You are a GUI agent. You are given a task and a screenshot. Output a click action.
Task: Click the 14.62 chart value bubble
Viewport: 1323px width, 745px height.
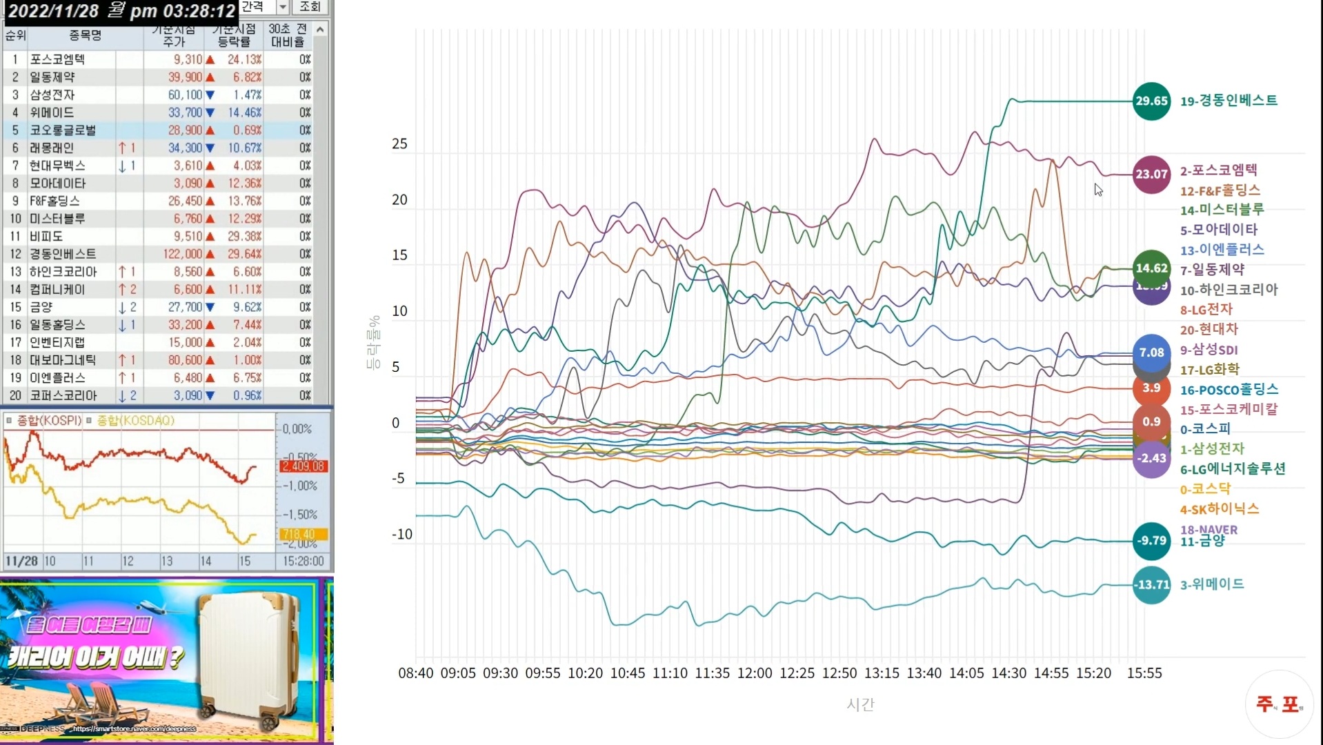tap(1151, 268)
